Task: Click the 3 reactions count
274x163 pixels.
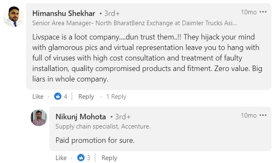Action: (x=89, y=158)
